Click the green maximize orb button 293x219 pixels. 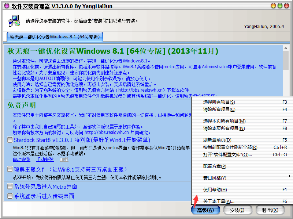[x=280, y=5]
